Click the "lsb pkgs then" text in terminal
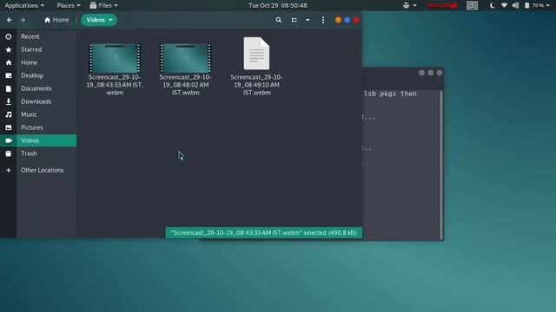Image resolution: width=556 pixels, height=312 pixels. click(x=390, y=94)
